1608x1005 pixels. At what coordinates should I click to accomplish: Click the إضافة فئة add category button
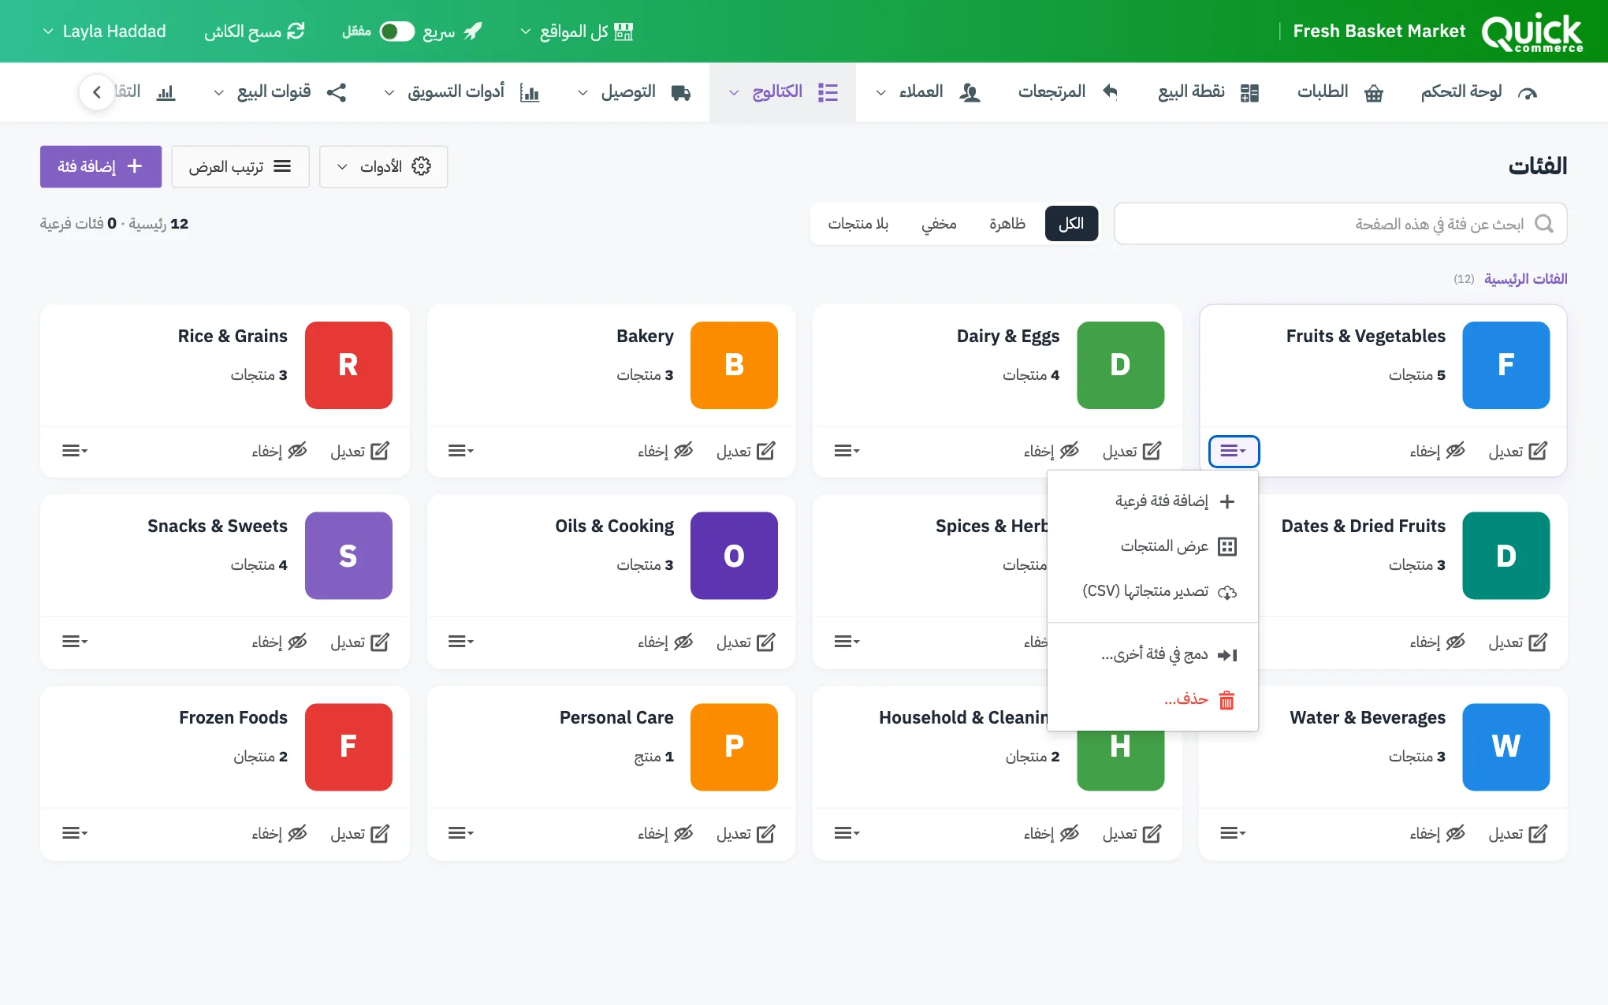101,166
